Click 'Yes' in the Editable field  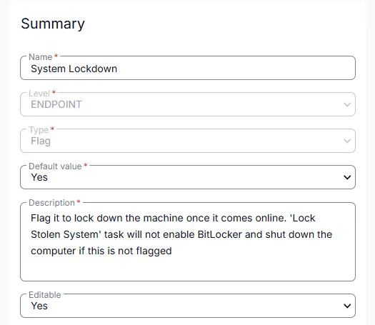pyautogui.click(x=39, y=306)
